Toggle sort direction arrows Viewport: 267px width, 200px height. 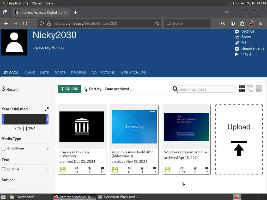[x=86, y=89]
